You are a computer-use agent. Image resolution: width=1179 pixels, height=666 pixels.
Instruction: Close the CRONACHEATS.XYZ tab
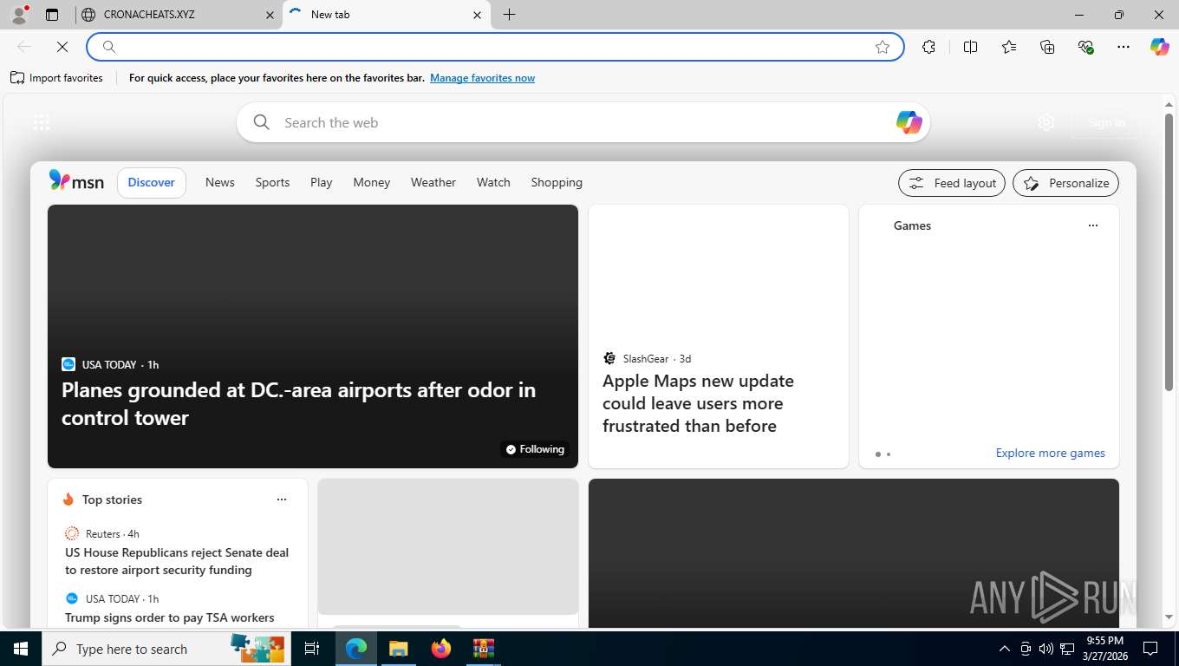[x=269, y=15]
